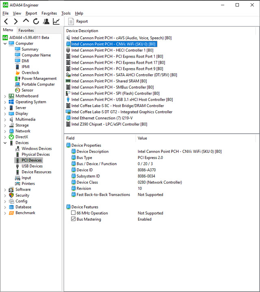Viewport: 260px width, 292px height.
Task: Go forward using the Forward arrow
Action: 16,21
